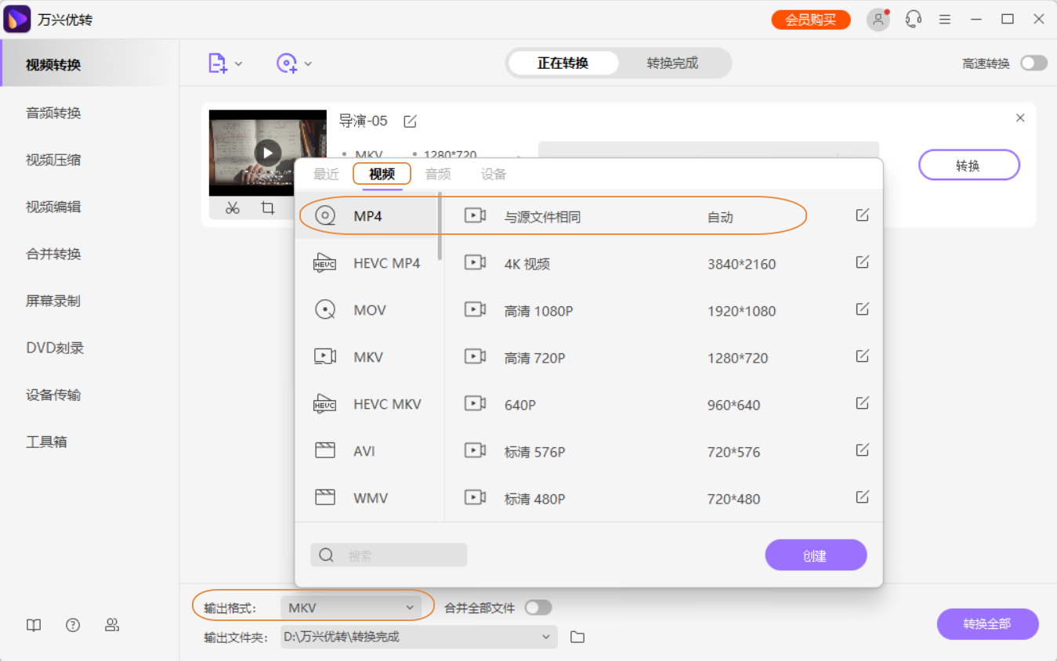This screenshot has width=1057, height=661.
Task: Click the 创建 create button
Action: tap(816, 554)
